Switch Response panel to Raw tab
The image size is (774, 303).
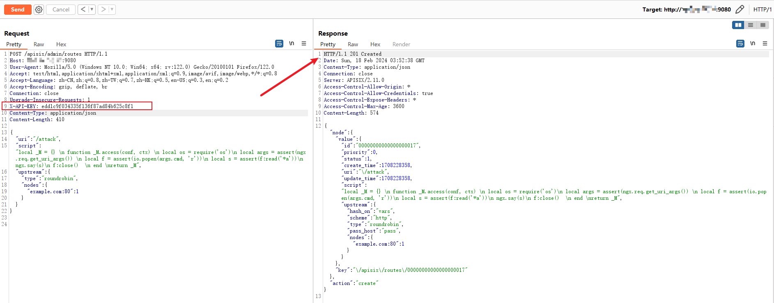click(353, 44)
